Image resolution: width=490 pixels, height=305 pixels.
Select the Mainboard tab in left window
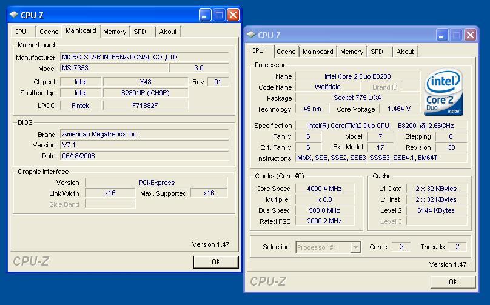click(x=81, y=31)
